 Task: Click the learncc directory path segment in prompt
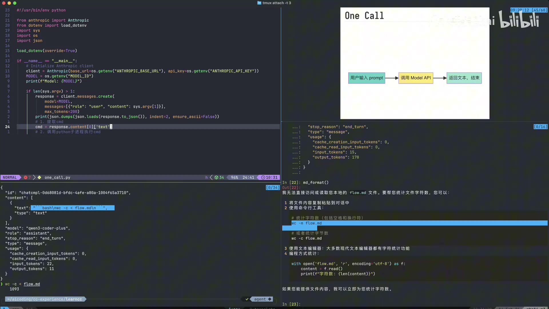(x=74, y=299)
